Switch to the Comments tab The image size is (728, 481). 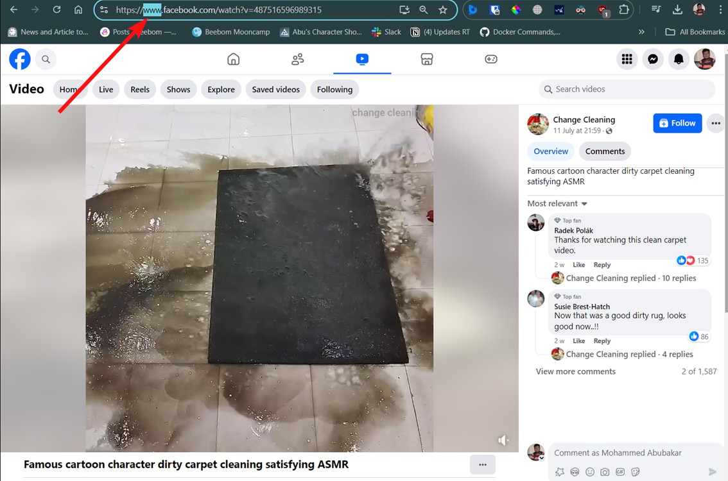[605, 151]
